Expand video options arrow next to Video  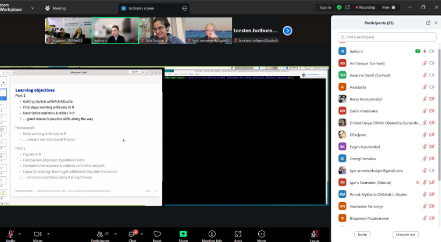point(48,234)
